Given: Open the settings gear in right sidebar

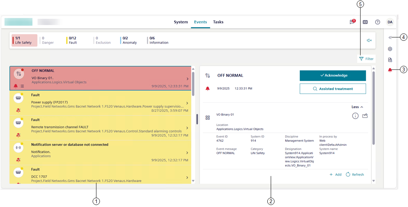Looking at the screenshot, I should click(x=390, y=49).
